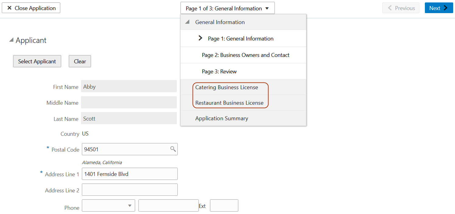Open the Phone type dropdown
Viewport: 455px width, 214px height.
(x=108, y=205)
